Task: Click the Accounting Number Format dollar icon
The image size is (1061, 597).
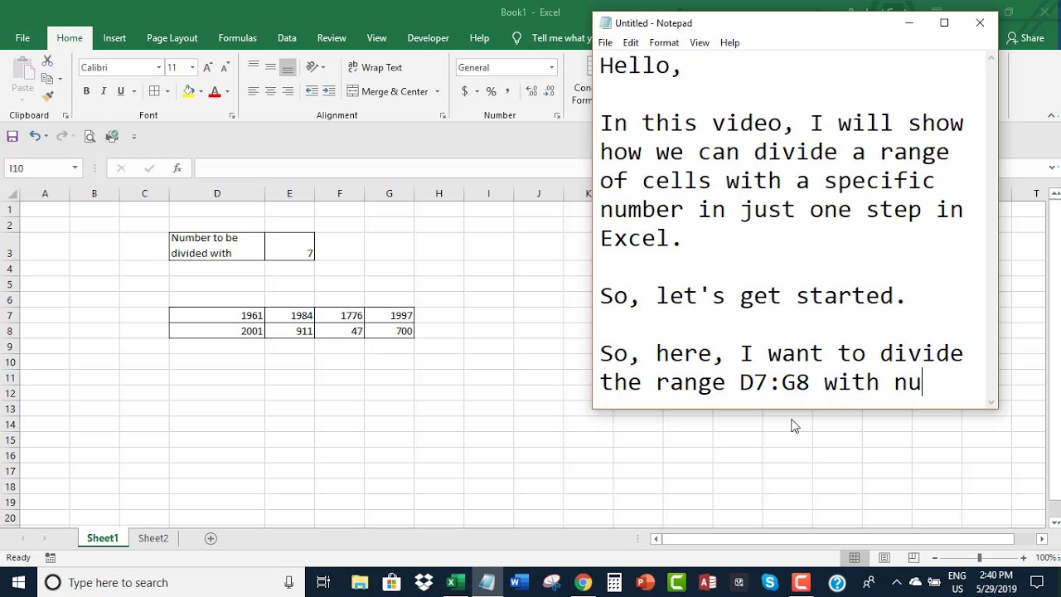Action: point(465,91)
